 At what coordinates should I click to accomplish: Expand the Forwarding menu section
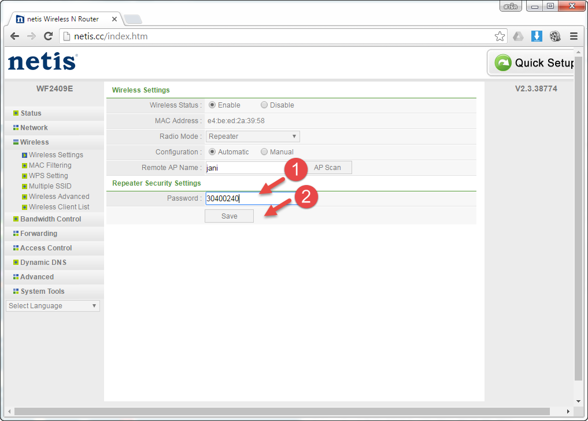click(39, 234)
